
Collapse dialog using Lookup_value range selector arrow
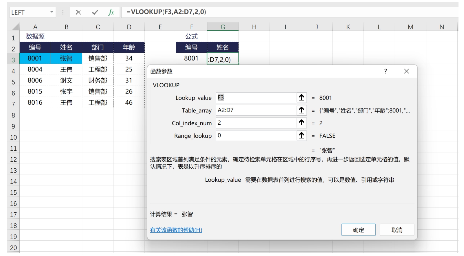301,97
